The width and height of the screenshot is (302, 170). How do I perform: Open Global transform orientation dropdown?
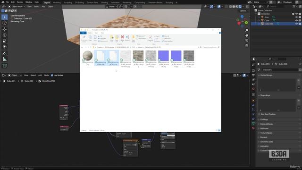(111, 7)
